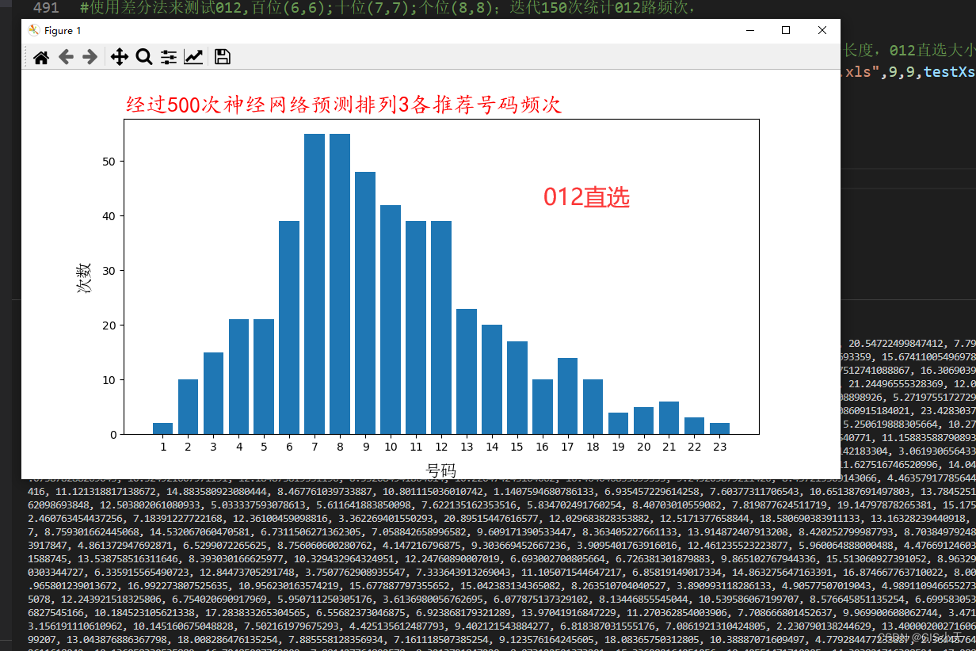
Task: Reset the plot to home view
Action: (41, 57)
